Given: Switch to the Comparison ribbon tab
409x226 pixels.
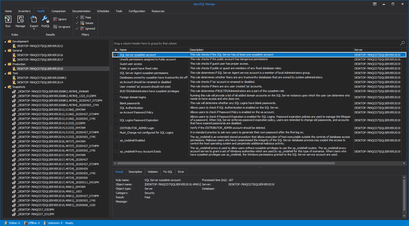Looking at the screenshot, I should (x=58, y=11).
